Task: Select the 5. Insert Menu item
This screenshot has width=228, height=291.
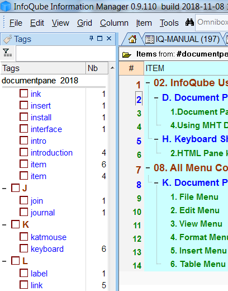Action: point(198,251)
